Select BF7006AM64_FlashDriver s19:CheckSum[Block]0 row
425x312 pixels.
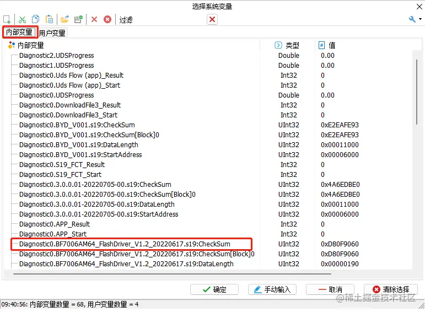(x=137, y=254)
